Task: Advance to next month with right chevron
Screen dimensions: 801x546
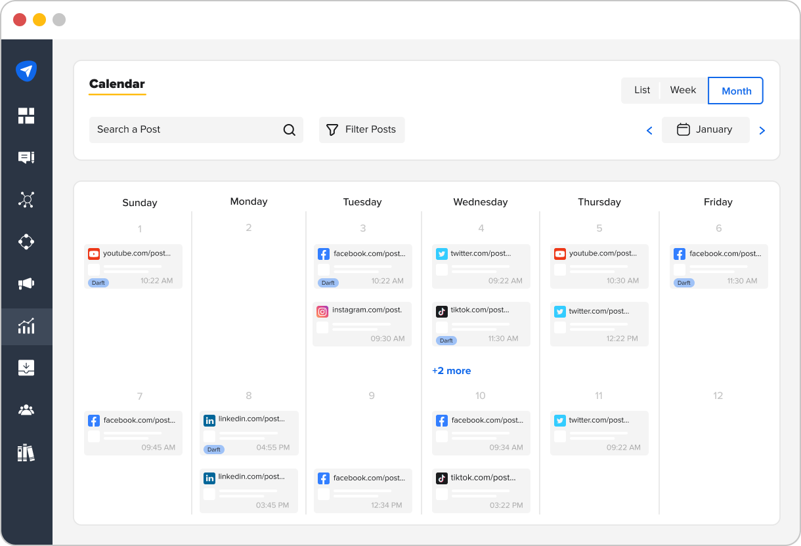Action: click(762, 131)
